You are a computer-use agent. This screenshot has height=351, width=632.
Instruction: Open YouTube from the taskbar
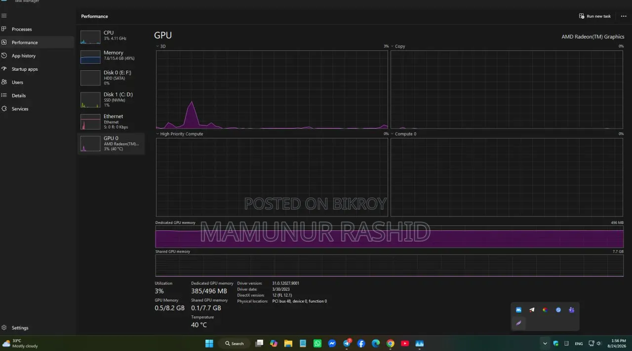click(x=405, y=343)
